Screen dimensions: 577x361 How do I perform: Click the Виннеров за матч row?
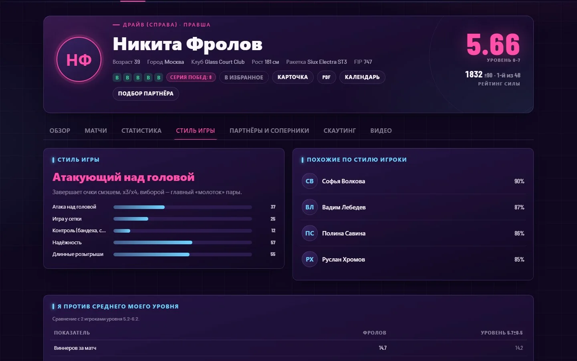[x=288, y=348]
